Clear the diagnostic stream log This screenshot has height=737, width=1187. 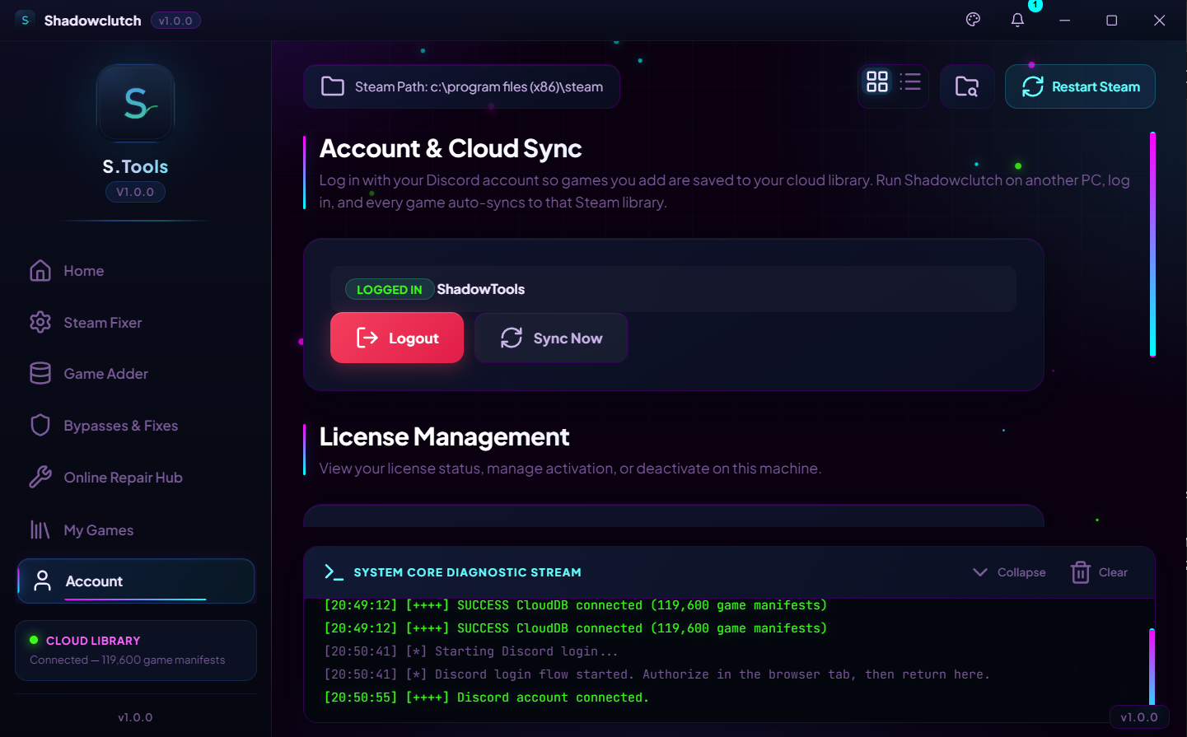1099,572
